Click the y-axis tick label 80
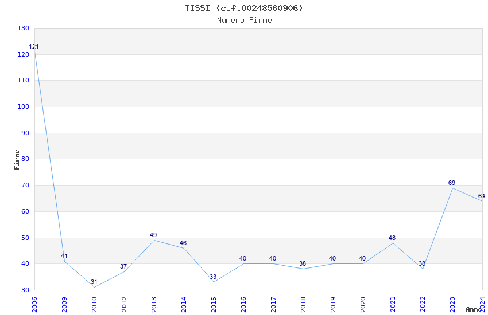The image size is (488, 315). pyautogui.click(x=25, y=159)
